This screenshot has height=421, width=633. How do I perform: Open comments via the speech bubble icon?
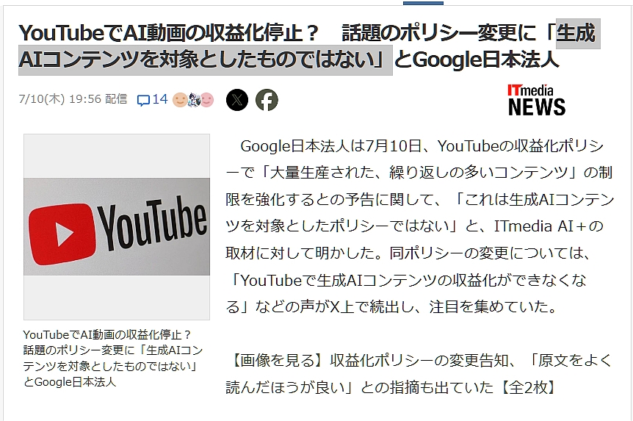click(x=143, y=100)
